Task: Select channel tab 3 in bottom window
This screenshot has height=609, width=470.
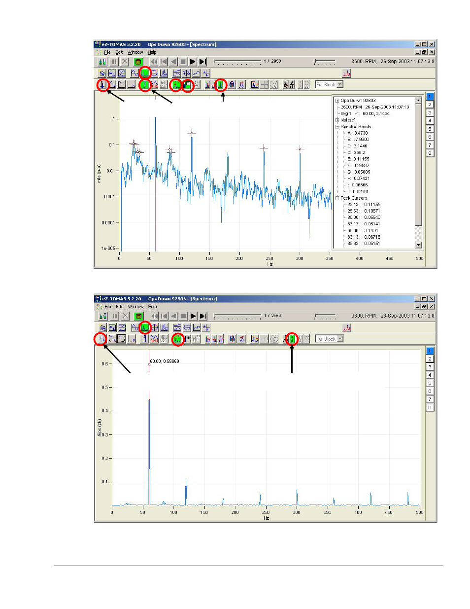Action: coord(430,367)
